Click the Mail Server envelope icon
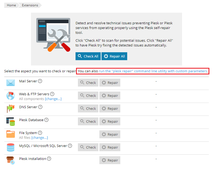212x171 pixels. pos(10,82)
